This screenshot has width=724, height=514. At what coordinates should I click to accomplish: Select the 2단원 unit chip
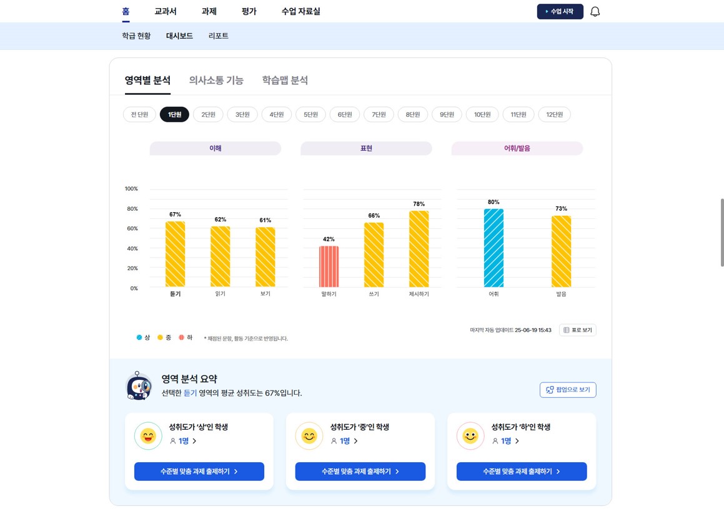point(208,115)
